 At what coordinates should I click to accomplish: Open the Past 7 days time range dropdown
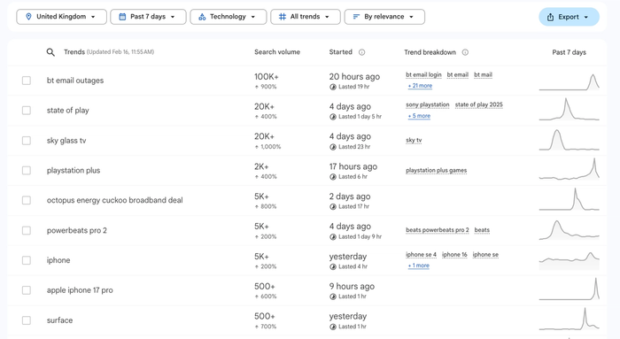click(x=148, y=17)
